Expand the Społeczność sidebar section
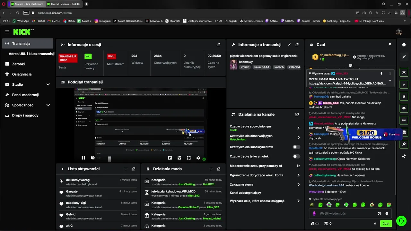Screen dimensions: 411x231 [x=48, y=105]
